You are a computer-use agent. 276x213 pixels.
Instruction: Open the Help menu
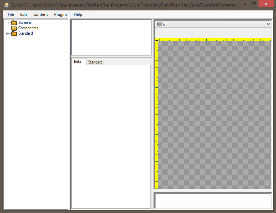point(78,14)
